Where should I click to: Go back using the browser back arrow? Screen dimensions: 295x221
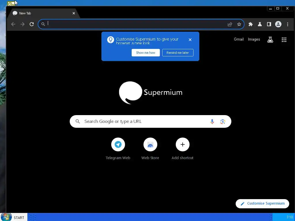(x=13, y=24)
